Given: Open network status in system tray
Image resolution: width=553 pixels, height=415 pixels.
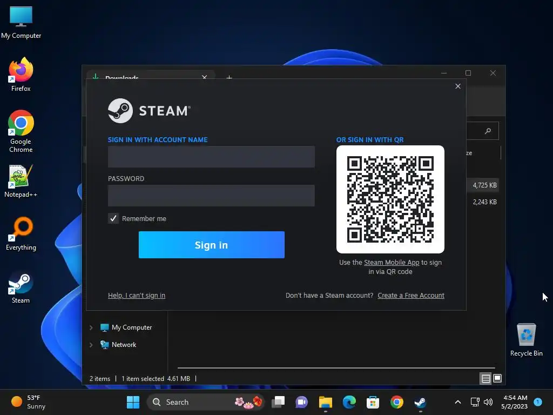Looking at the screenshot, I should pos(475,402).
